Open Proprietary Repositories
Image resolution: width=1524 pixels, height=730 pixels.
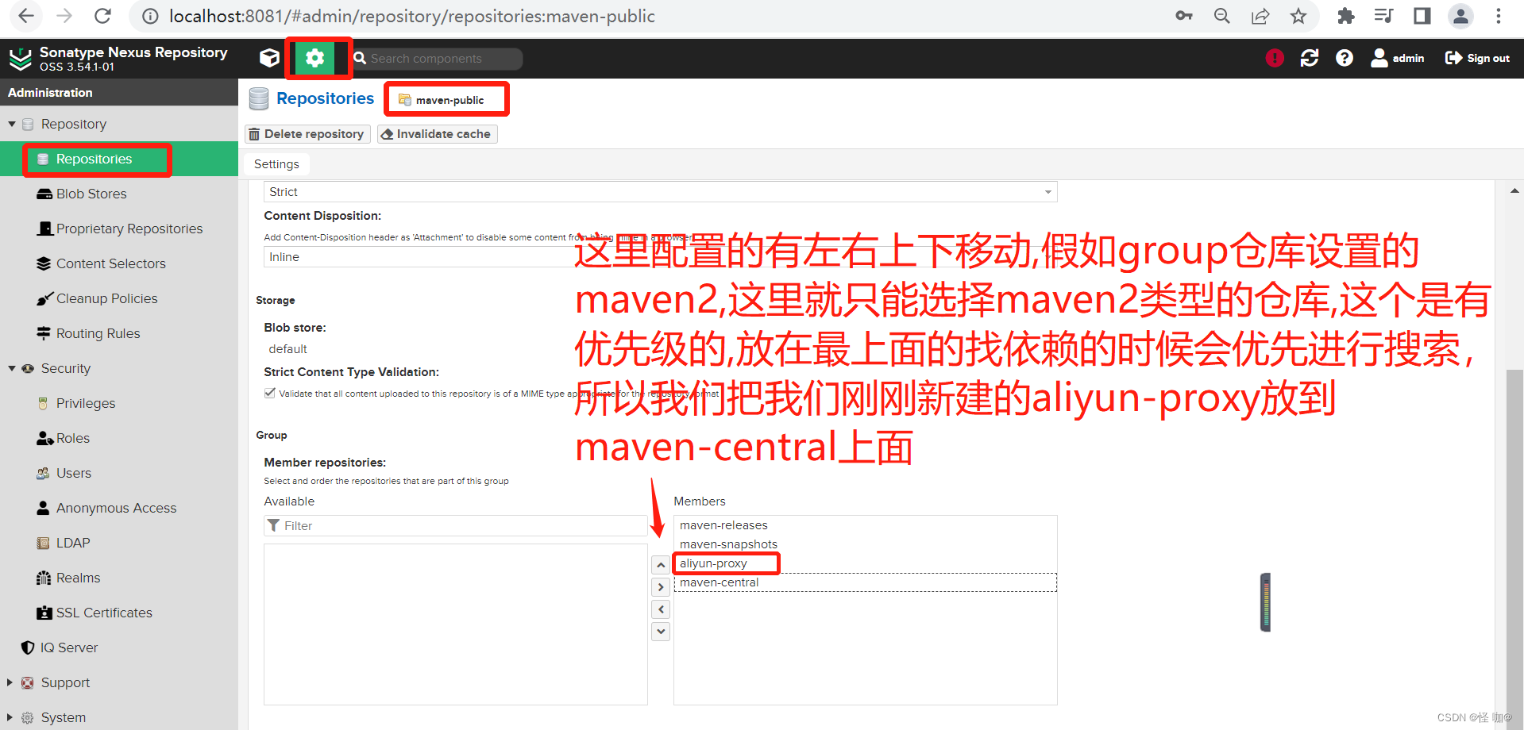coord(119,229)
